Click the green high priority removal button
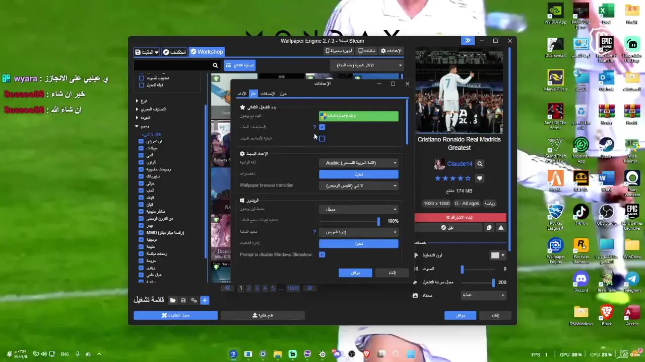Viewport: 645px width, 362px height. [359, 116]
